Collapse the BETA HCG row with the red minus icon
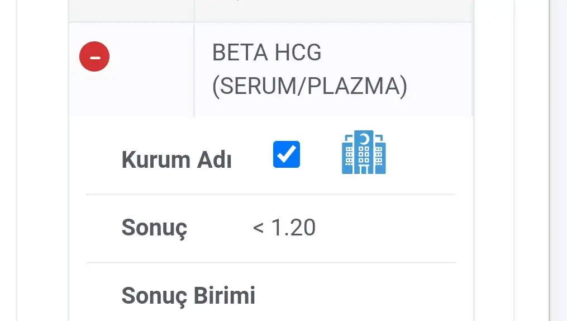567x321 pixels. [x=94, y=57]
